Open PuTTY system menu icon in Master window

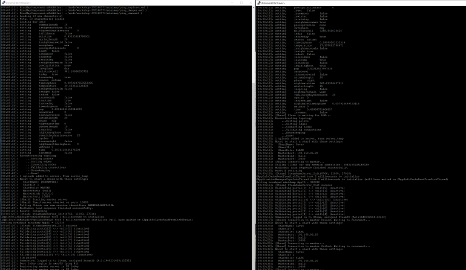[x=4, y=2]
